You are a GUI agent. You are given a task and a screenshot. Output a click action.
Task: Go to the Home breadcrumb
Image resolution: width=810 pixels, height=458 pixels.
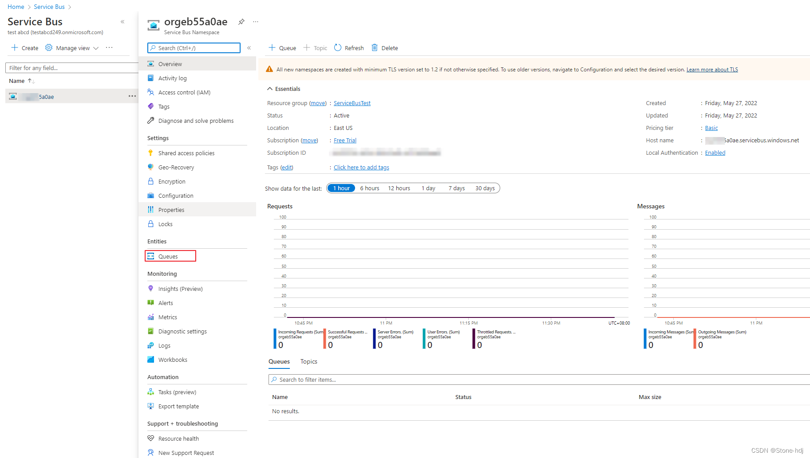click(x=16, y=7)
